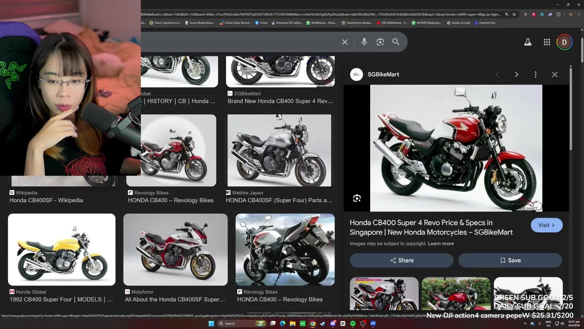Open 1992 CB400 Super Four MODELS caption
584x329 pixels.
61,299
